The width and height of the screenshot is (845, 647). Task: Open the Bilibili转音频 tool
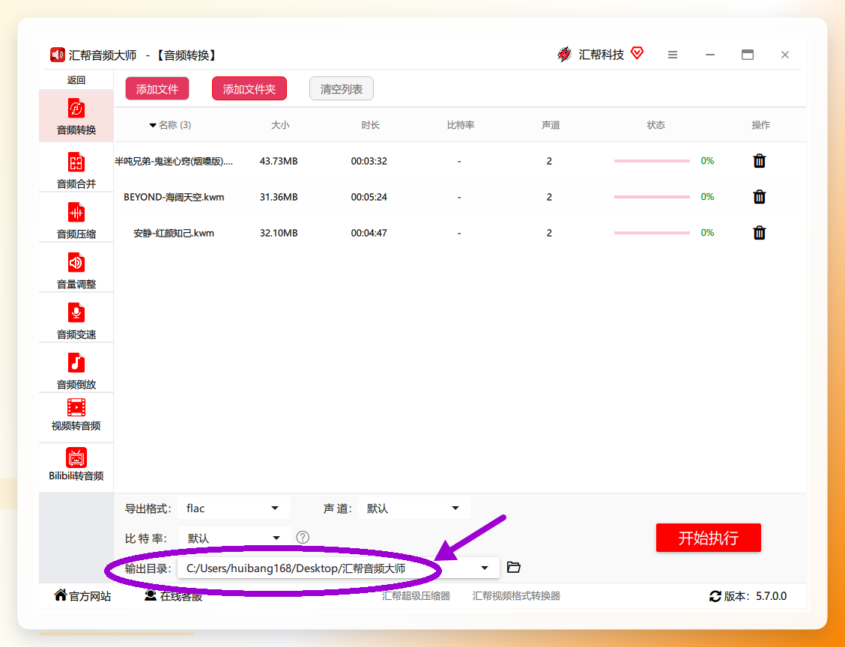pyautogui.click(x=76, y=465)
